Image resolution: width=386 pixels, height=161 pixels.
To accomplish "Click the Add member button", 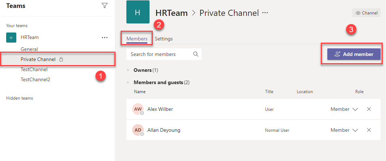I will point(354,54).
